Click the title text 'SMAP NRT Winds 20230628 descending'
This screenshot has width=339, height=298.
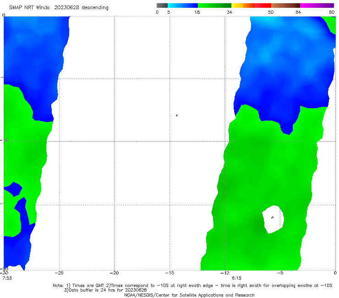tap(59, 8)
